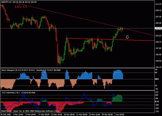
Task: Click the CCI scale value -325
Action: [157, 111]
